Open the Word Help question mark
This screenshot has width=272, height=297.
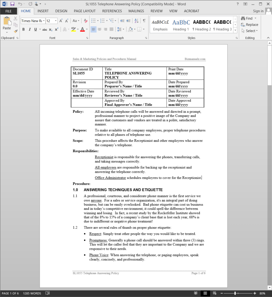[237, 4]
